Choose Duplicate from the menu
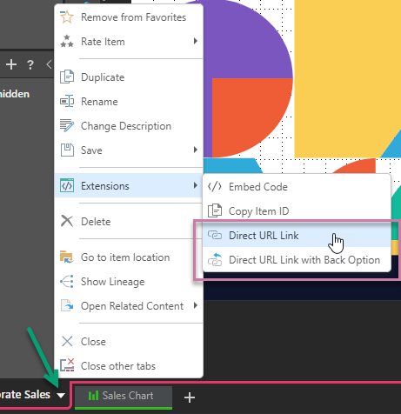Screen dimensions: 401x414 129,77
